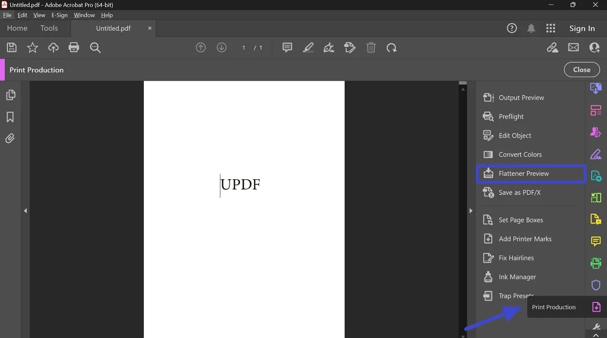Collapse the left navigation pane

pyautogui.click(x=26, y=210)
